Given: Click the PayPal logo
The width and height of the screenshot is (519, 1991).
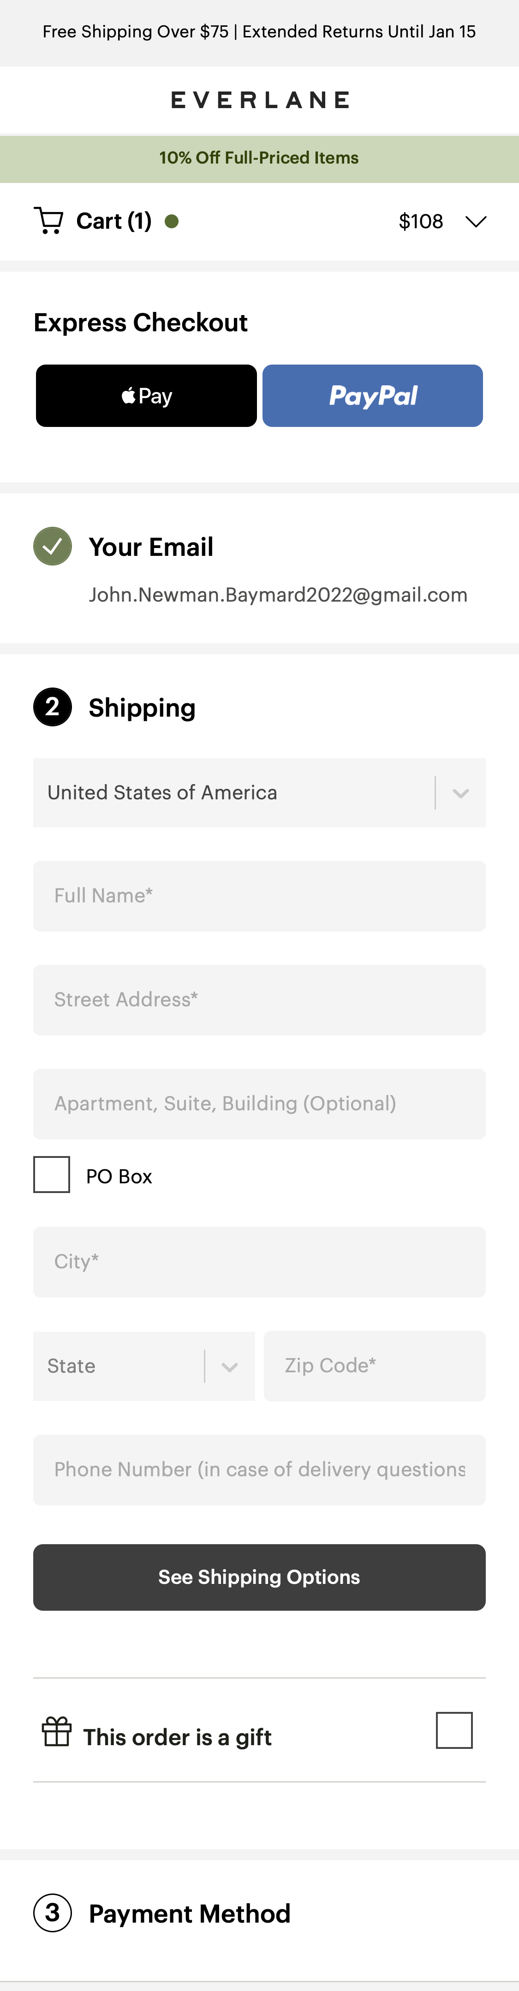Looking at the screenshot, I should (373, 396).
